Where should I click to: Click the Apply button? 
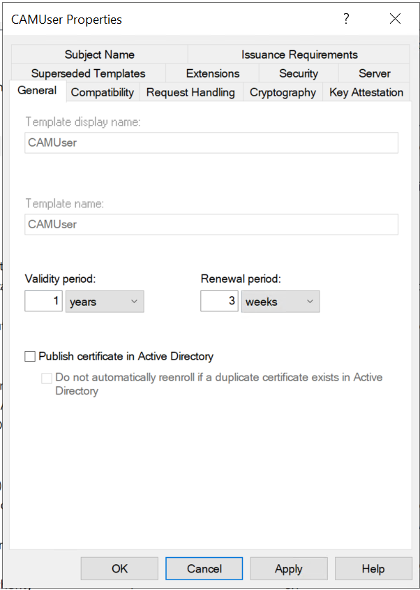pyautogui.click(x=288, y=568)
